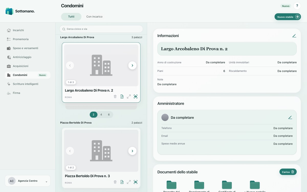Show previous photo on Piazza Bertoldo card

pos(70,151)
